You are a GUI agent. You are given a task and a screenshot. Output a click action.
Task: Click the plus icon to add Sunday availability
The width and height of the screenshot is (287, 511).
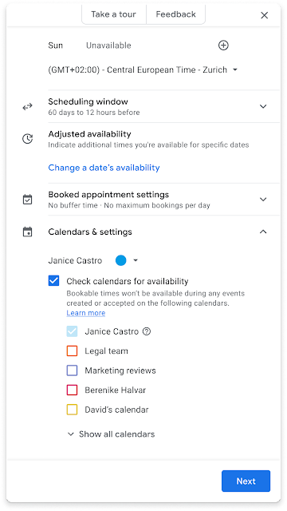(x=223, y=46)
